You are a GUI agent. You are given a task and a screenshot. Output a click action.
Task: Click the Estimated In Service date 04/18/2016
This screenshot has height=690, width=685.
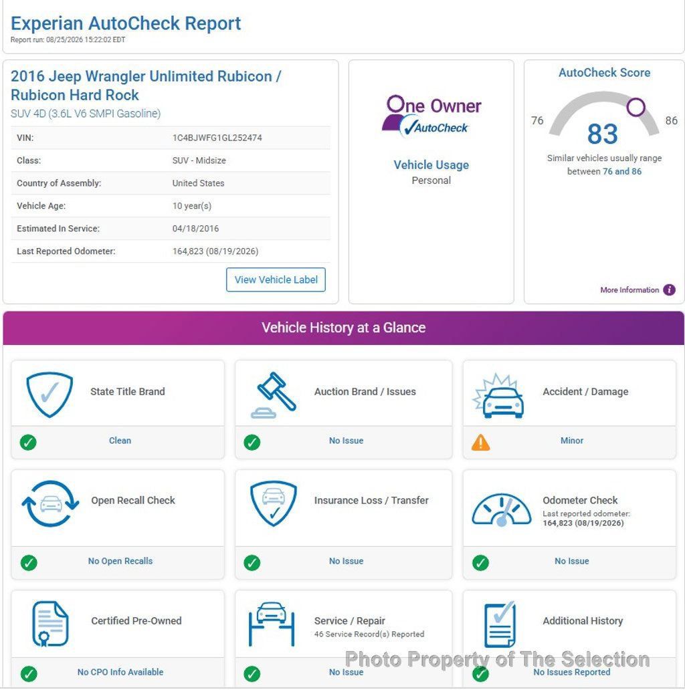pos(195,229)
